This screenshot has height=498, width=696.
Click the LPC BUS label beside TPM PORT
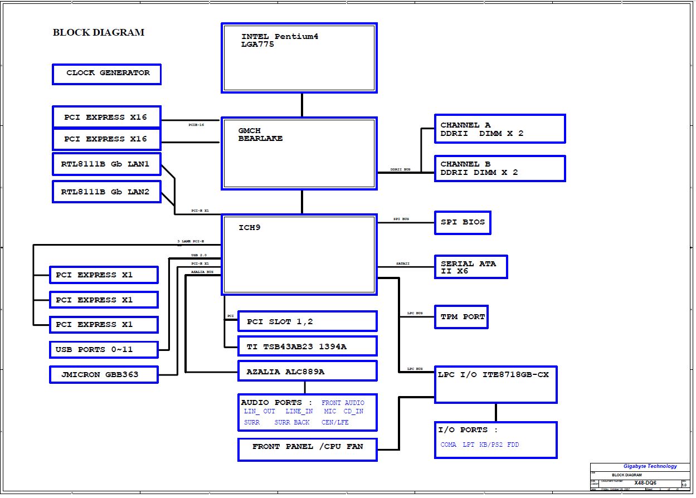415,313
